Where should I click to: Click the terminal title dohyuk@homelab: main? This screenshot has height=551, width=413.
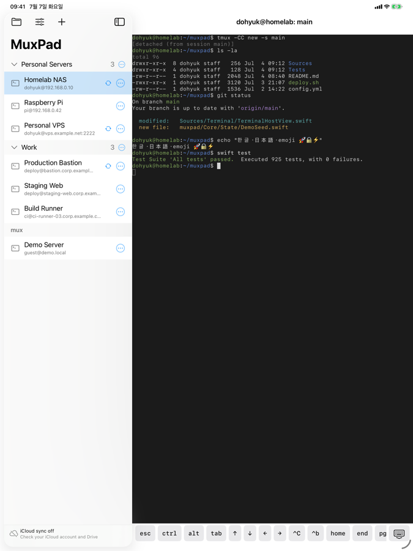click(274, 22)
